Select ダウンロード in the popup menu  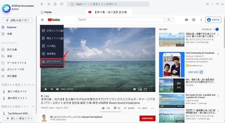tap(52, 61)
